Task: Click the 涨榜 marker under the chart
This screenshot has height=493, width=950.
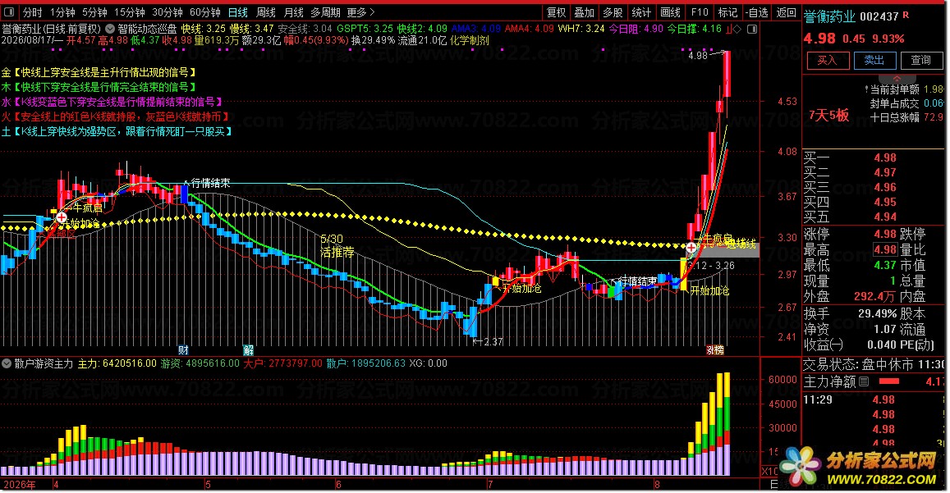Action: [715, 350]
